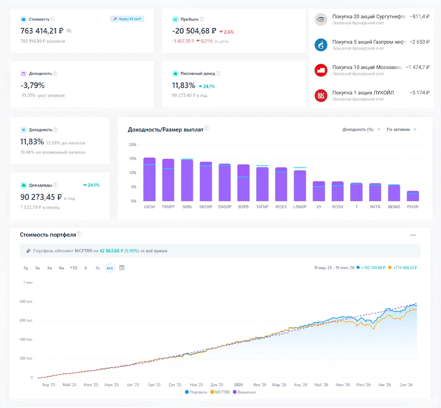This screenshot has height=408, width=441.
Task: Open the calendar date range picker
Action: [122, 268]
